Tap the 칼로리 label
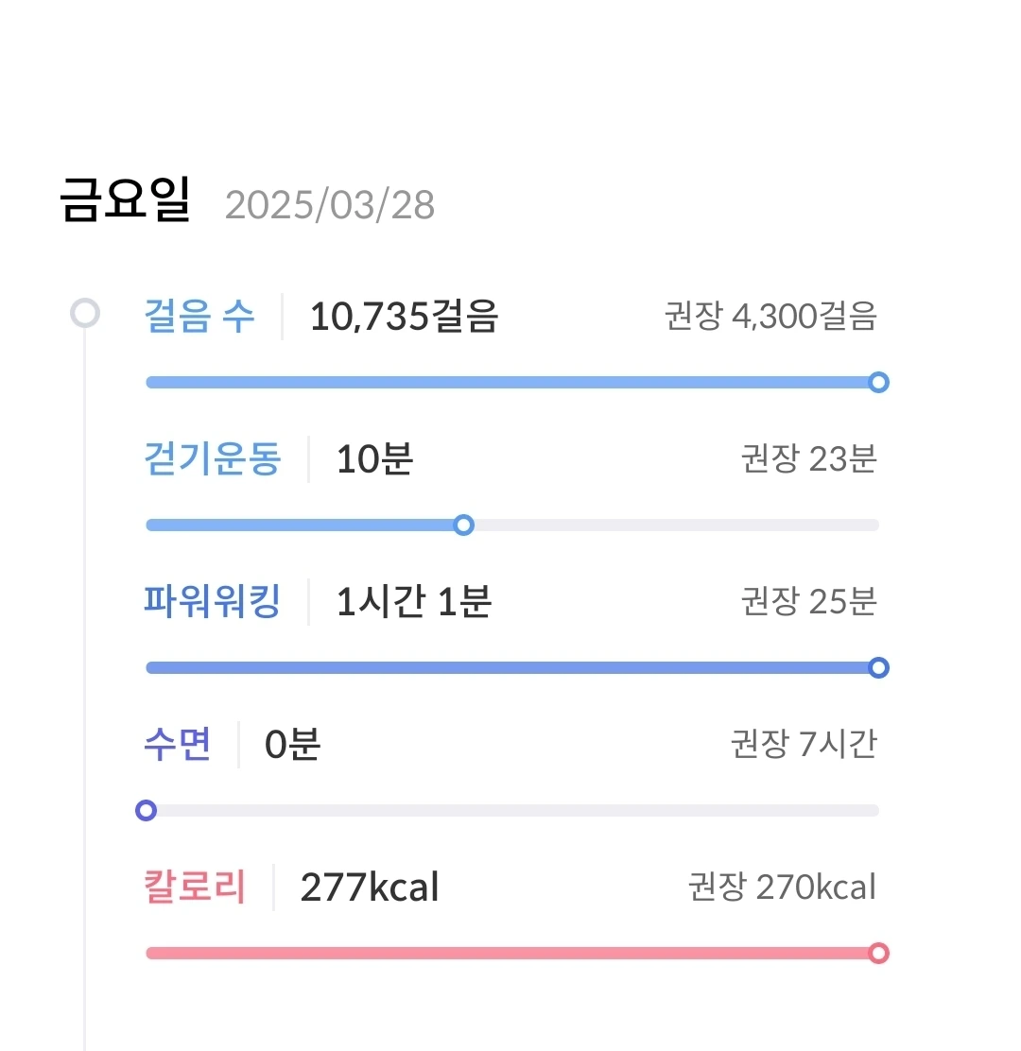Screen dimensions: 1021x1051 (x=195, y=887)
